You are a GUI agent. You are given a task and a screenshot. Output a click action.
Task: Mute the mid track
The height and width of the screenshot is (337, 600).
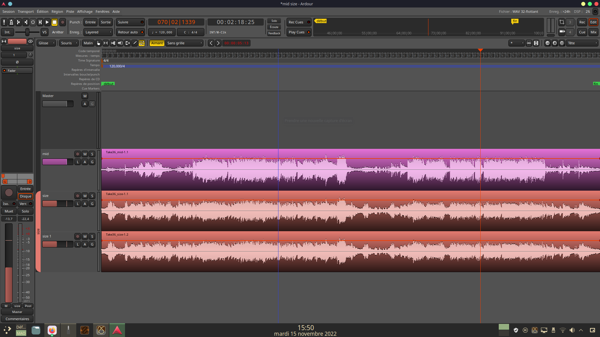(85, 154)
